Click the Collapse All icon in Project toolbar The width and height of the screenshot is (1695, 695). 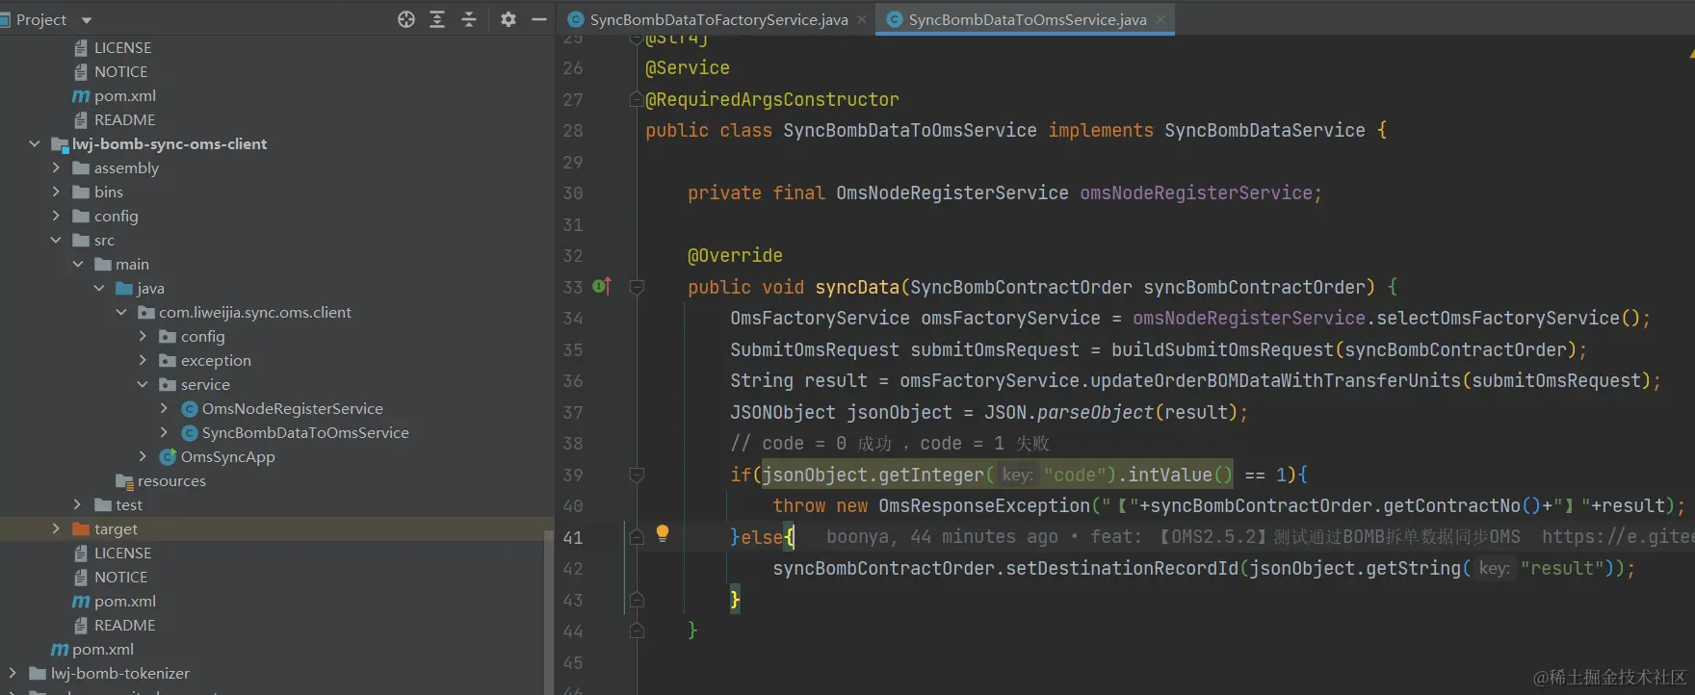pyautogui.click(x=469, y=19)
